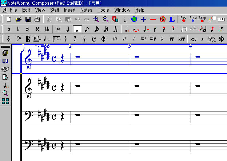Image resolution: width=227 pixels, height=161 pixels.
Task: Open the piano keyboard tool
Action: click(221, 19)
